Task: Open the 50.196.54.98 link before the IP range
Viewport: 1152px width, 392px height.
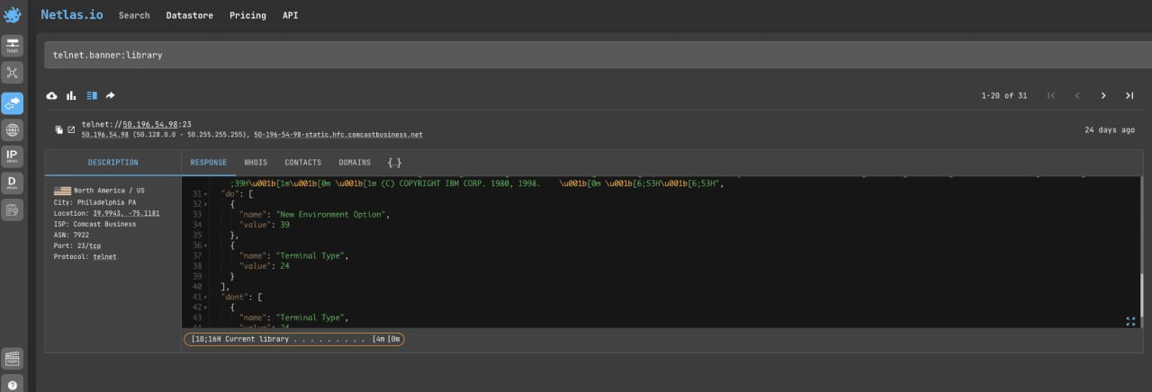Action: 105,135
